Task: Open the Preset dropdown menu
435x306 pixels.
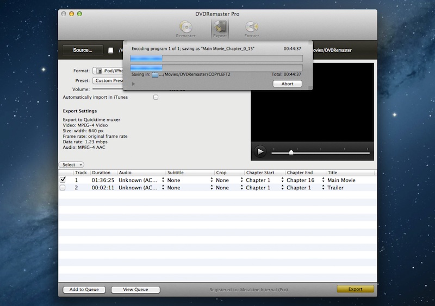Action: (x=108, y=80)
